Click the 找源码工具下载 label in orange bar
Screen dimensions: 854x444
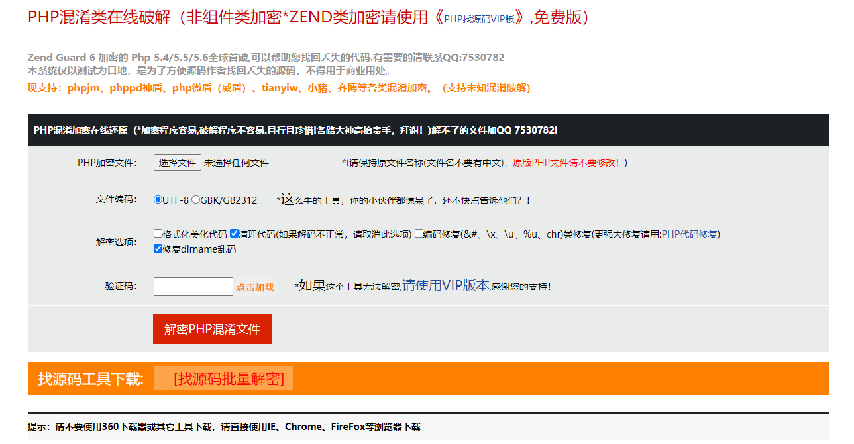(91, 379)
